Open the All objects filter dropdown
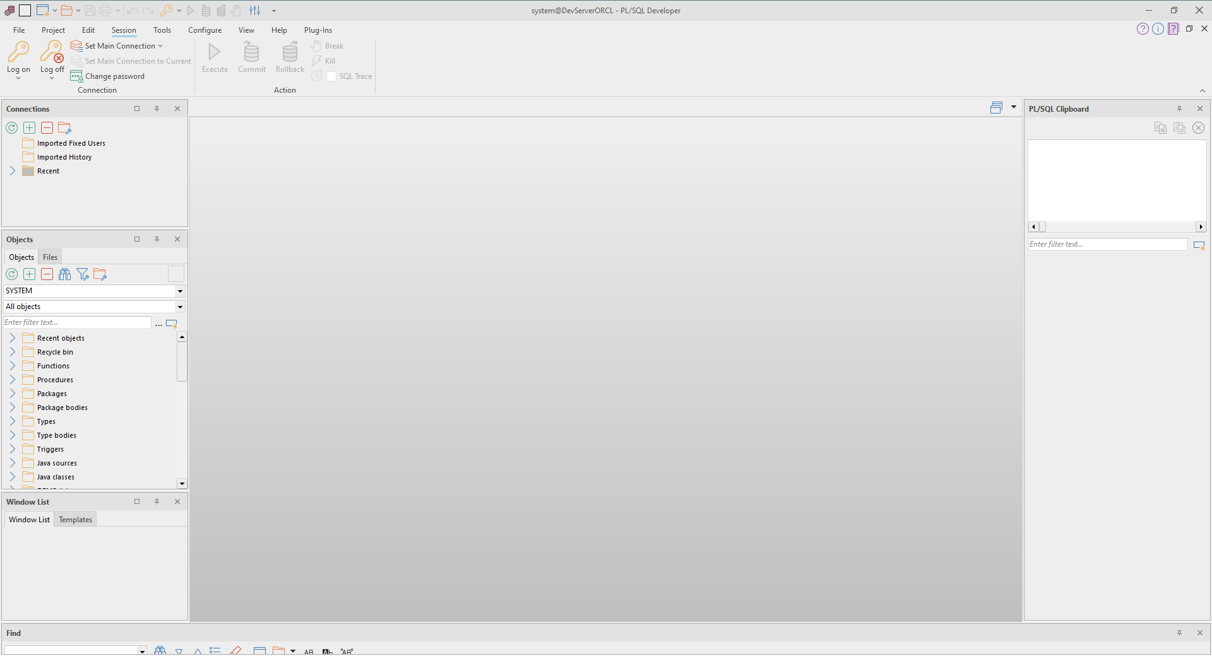 [x=180, y=307]
